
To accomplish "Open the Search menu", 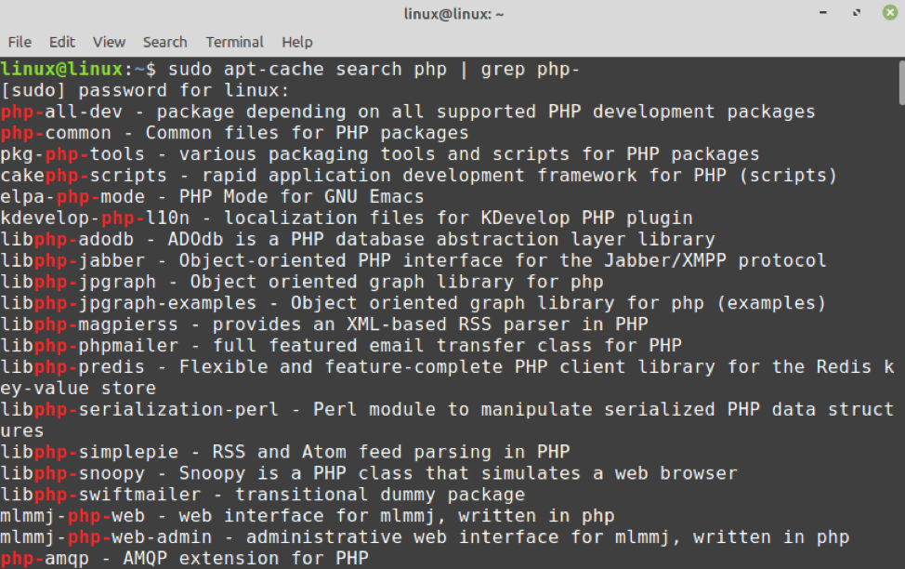I will [164, 42].
